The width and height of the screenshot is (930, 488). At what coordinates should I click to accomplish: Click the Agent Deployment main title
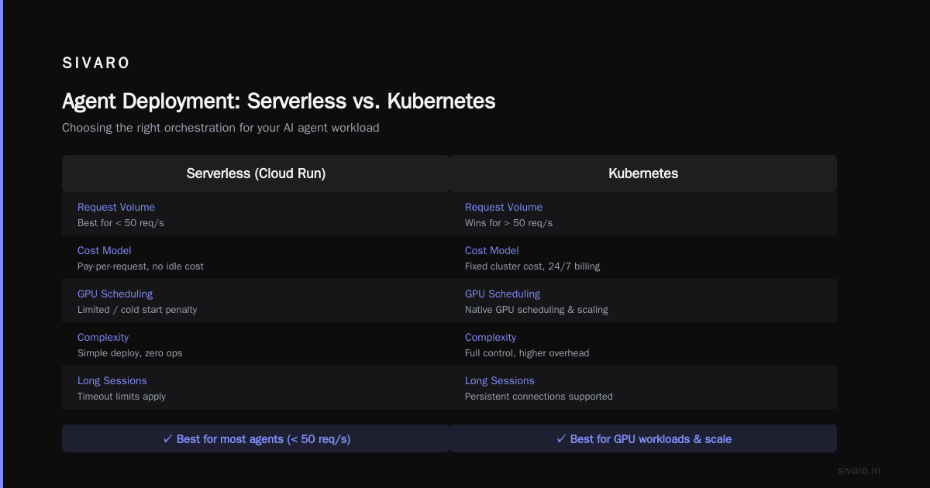tap(279, 101)
